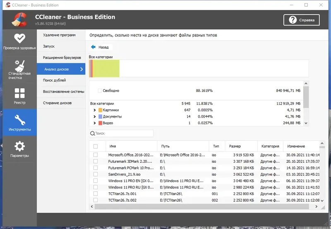Check the Windows 11 PRO RU file row
Viewport: 331px width, 229px height.
(96, 187)
